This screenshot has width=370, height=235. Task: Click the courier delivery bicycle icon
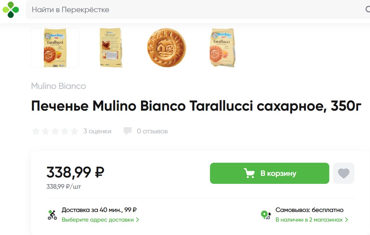52,215
